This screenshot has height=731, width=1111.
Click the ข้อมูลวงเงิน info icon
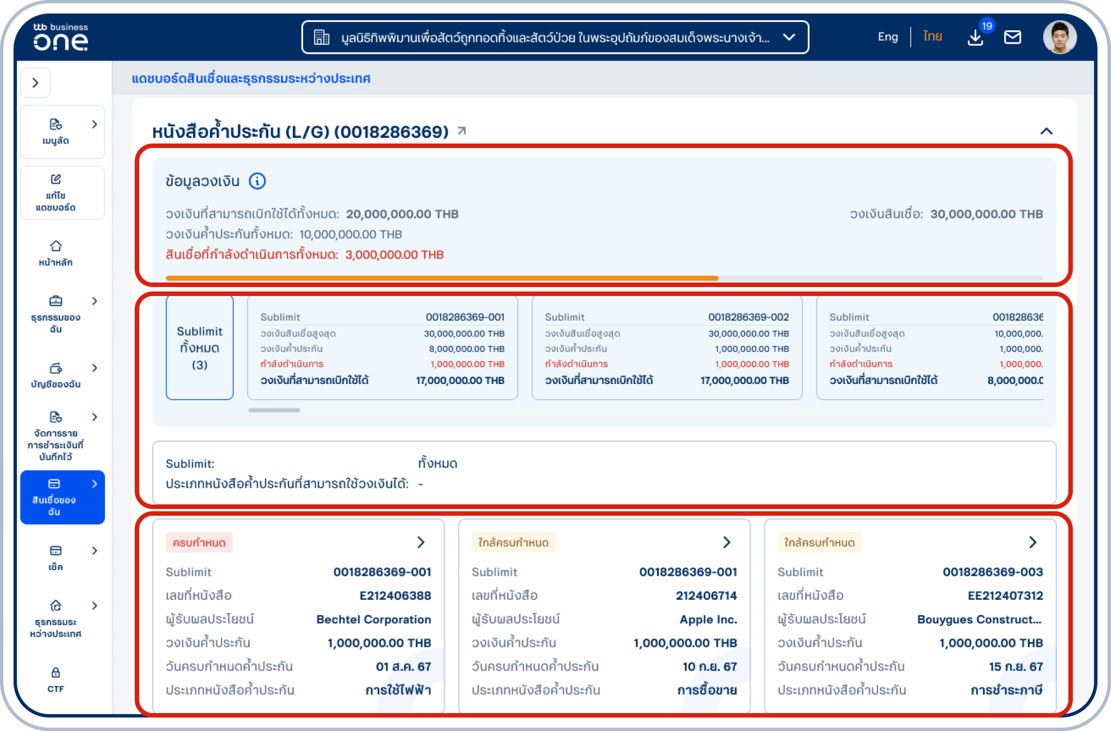[x=257, y=181]
